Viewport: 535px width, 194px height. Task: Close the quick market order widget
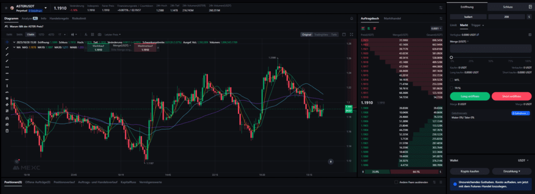pos(158,48)
